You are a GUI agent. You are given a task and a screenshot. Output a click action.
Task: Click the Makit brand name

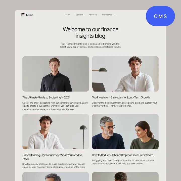(x=29, y=15)
